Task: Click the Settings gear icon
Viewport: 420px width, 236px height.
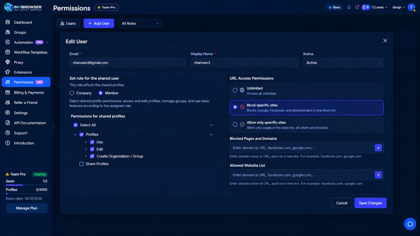Action: click(8, 113)
